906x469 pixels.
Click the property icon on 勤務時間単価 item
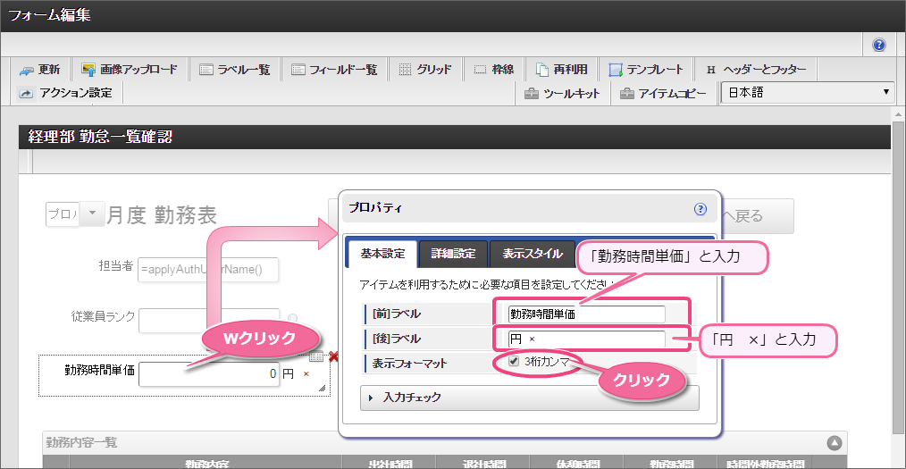(316, 357)
